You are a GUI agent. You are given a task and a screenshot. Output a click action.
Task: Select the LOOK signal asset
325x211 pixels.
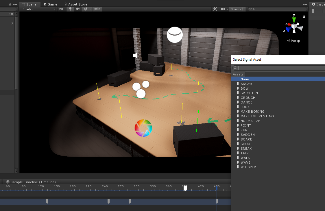pyautogui.click(x=278, y=107)
